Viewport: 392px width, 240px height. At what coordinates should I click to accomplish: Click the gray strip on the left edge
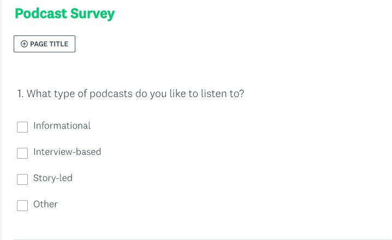1,120
